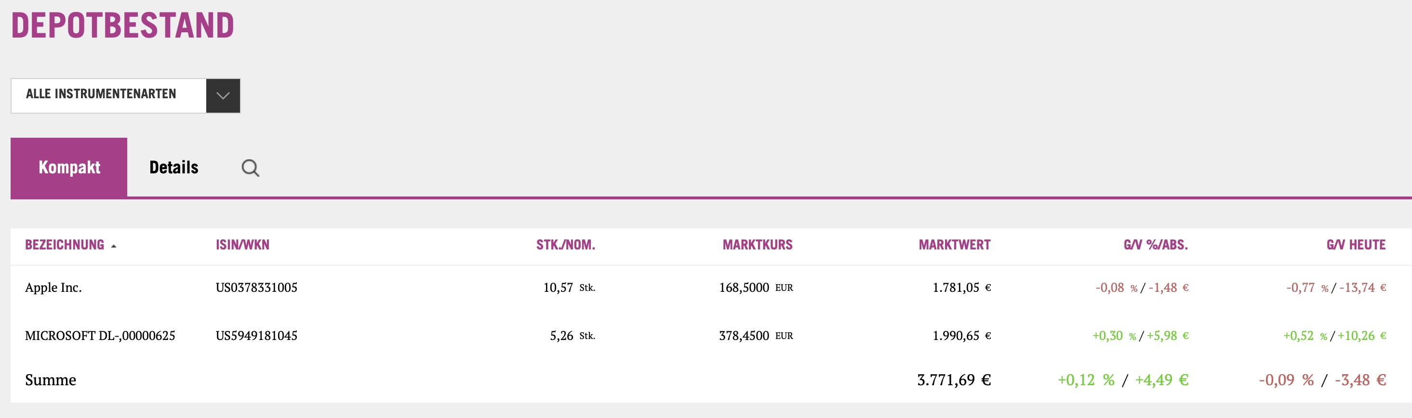The width and height of the screenshot is (1412, 418).
Task: Click Apple ISIN US0378331005
Action: (256, 287)
